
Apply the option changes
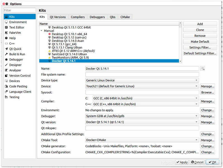[x=182, y=162]
